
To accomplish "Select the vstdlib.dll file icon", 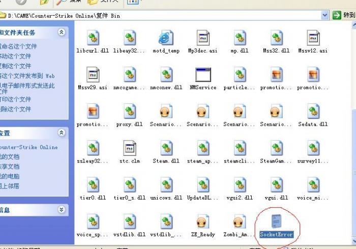I will click(x=130, y=222).
